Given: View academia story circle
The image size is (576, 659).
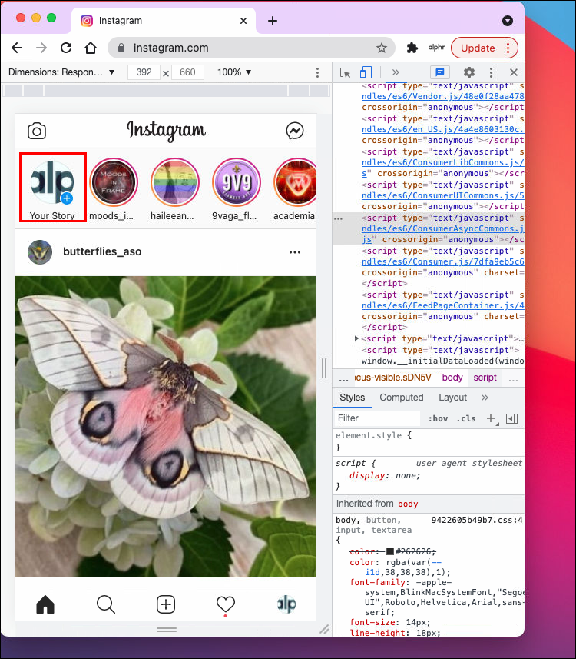Looking at the screenshot, I should (295, 182).
